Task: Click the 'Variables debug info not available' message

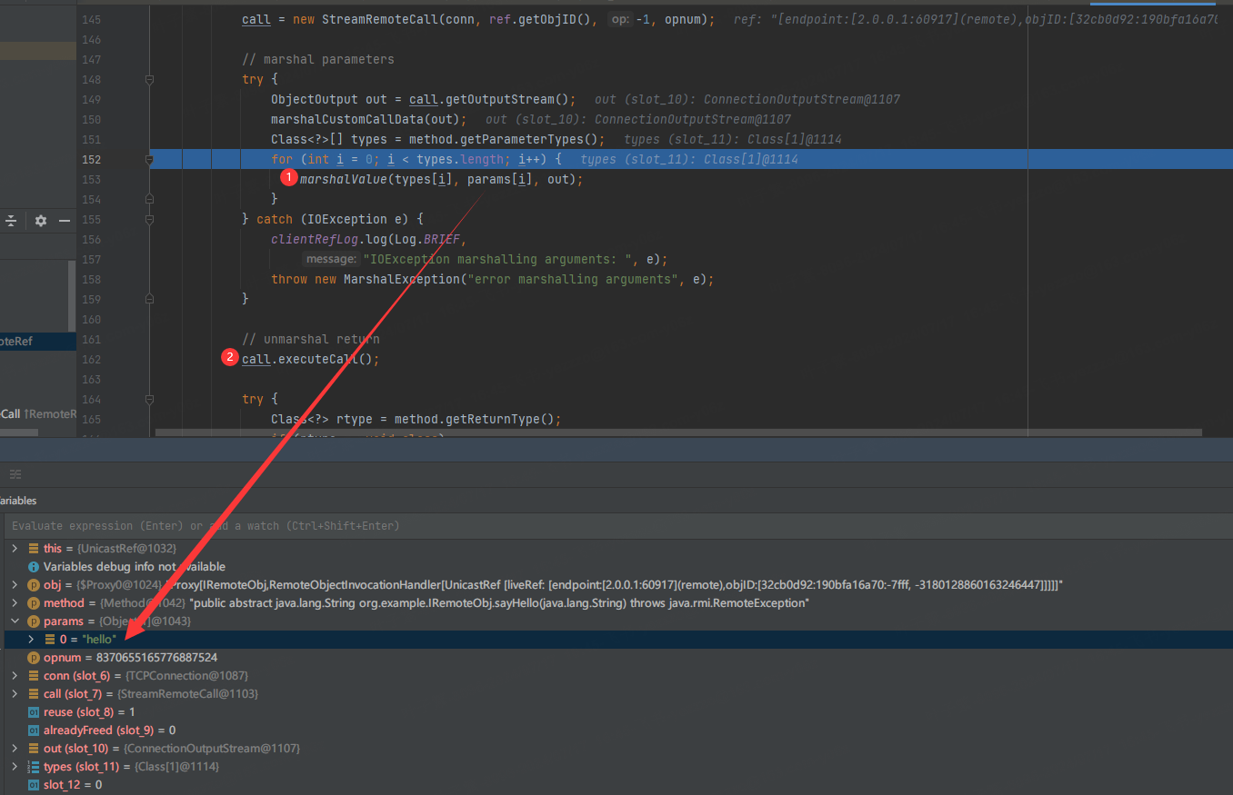Action: click(x=135, y=567)
